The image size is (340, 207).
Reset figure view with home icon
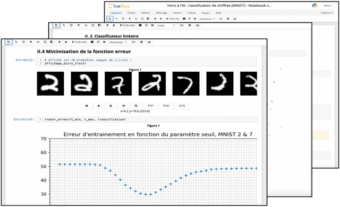(x=87, y=106)
